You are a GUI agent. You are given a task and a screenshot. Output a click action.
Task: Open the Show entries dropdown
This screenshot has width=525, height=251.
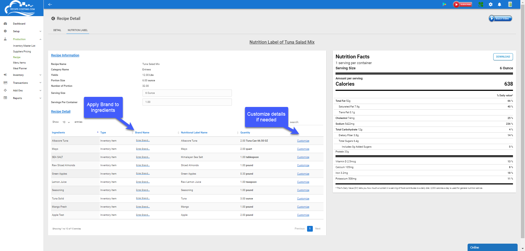(x=66, y=122)
